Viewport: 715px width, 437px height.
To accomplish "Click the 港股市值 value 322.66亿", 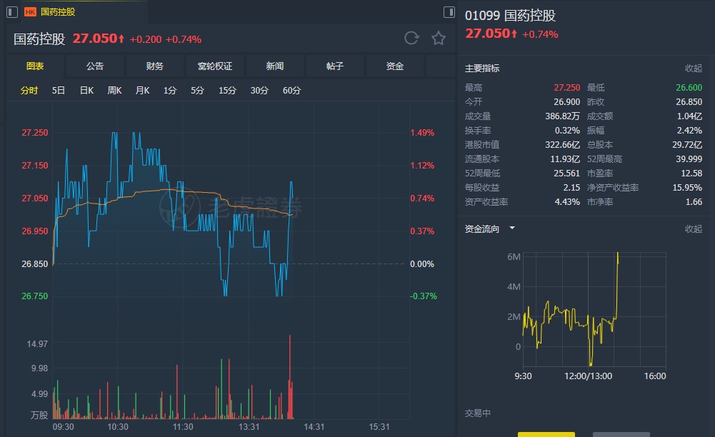I will [x=563, y=145].
